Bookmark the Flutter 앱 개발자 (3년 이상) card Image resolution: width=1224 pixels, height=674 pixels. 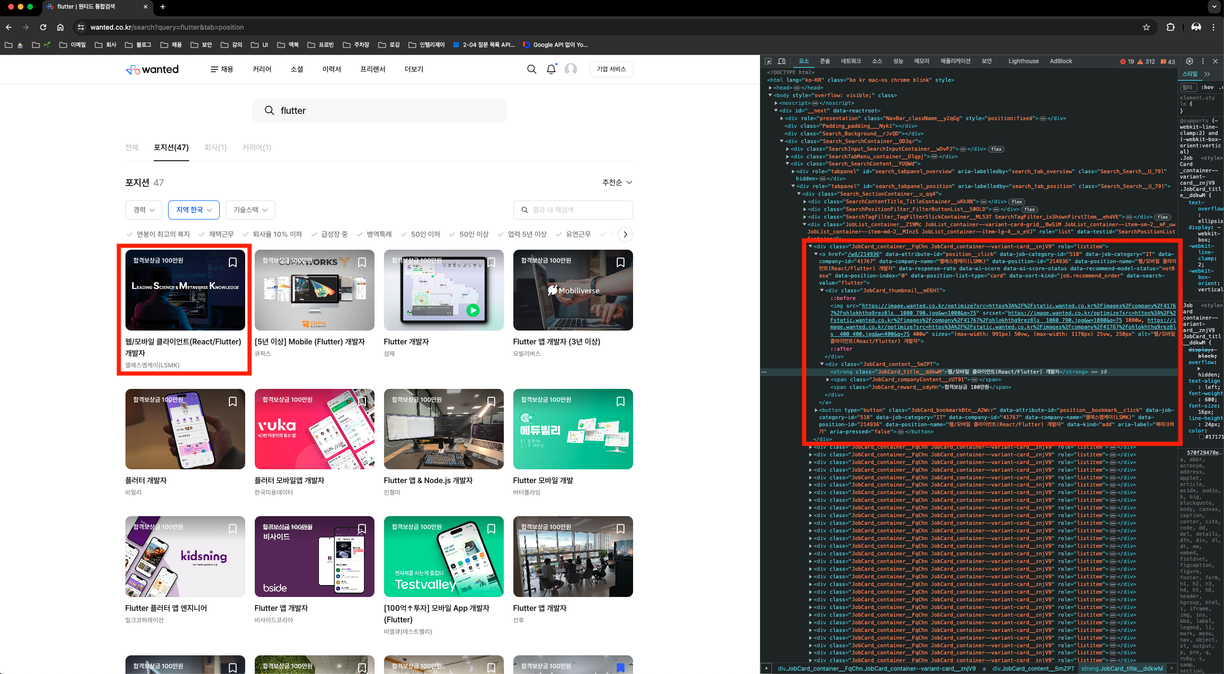tap(621, 262)
